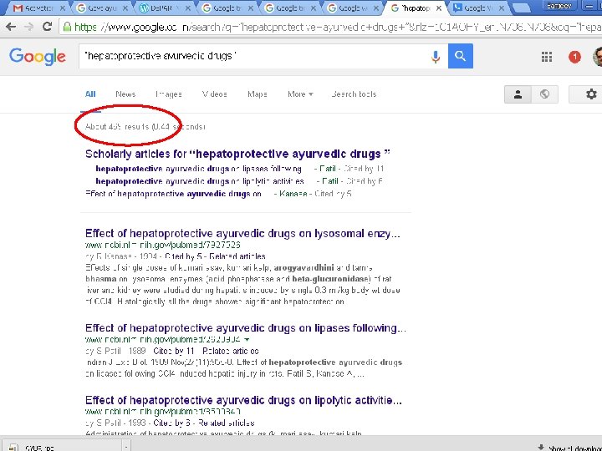602x451 pixels.
Task: Select the Images search filter
Action: tap(169, 94)
